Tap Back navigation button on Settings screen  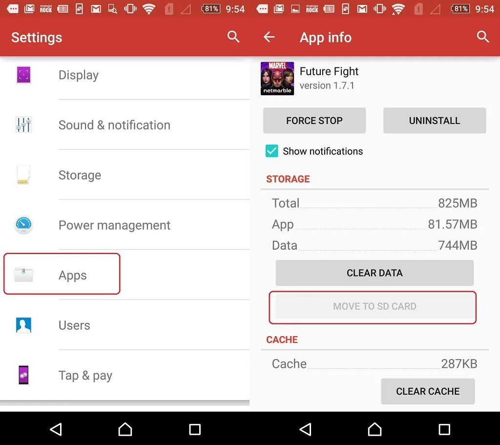tap(56, 429)
